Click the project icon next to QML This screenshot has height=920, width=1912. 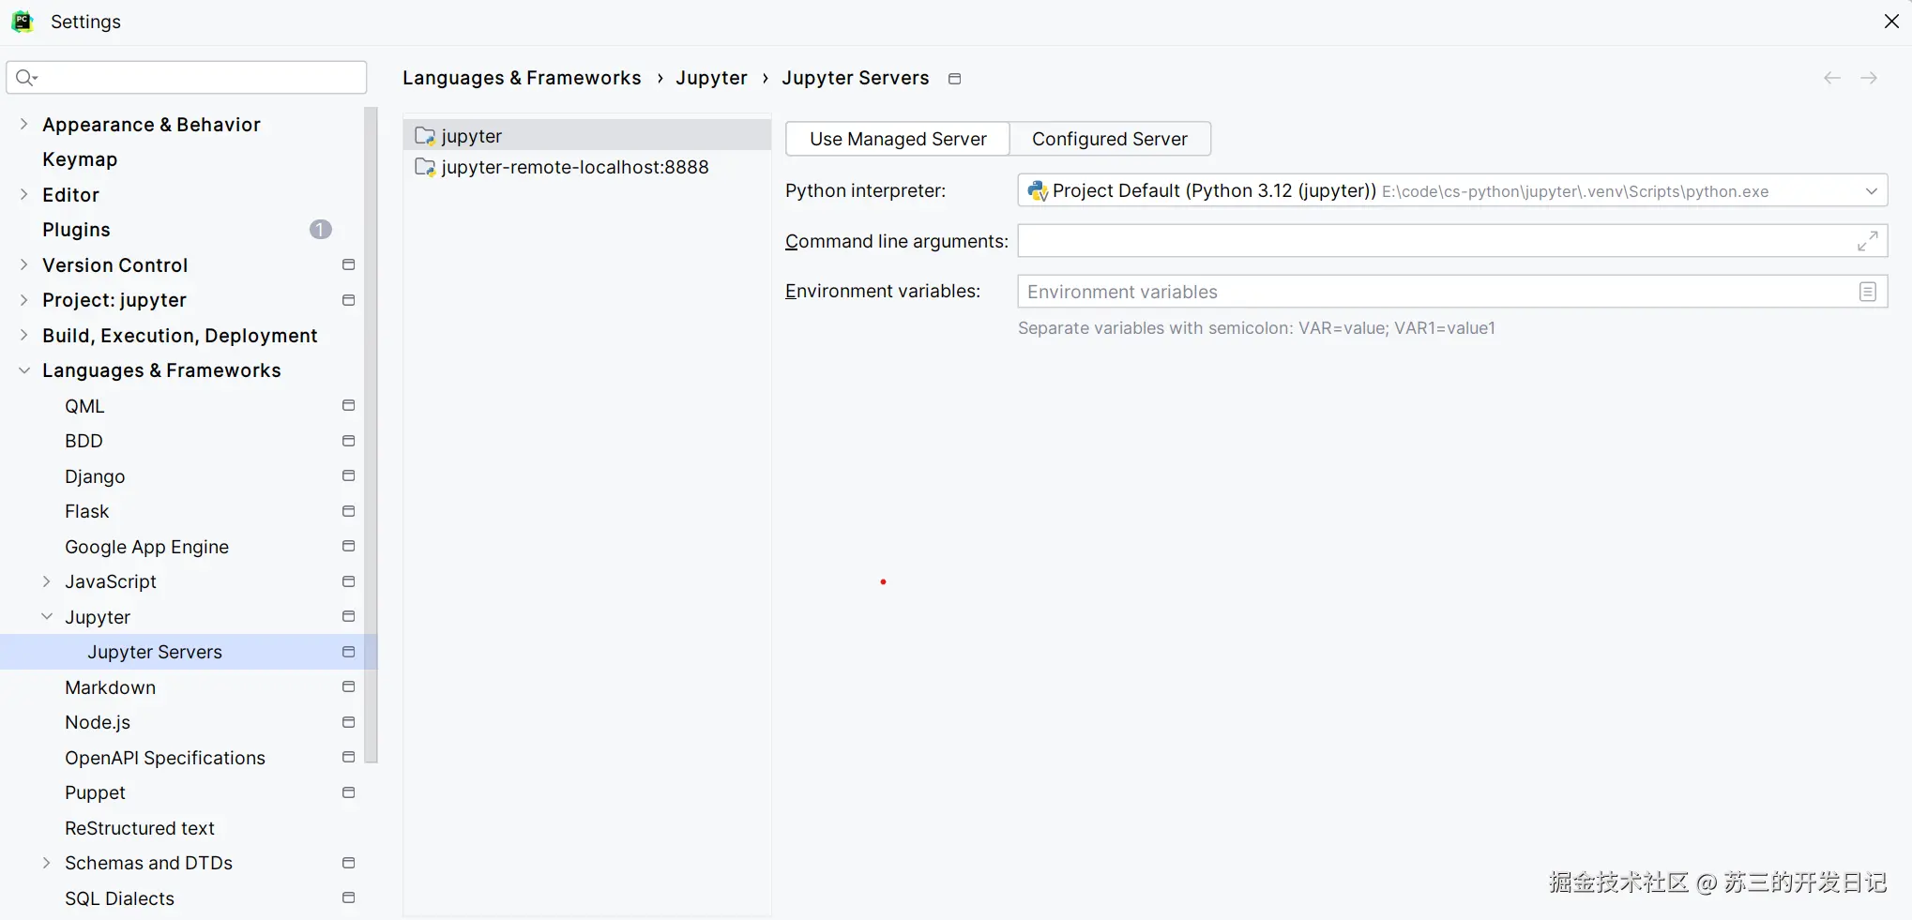(349, 406)
